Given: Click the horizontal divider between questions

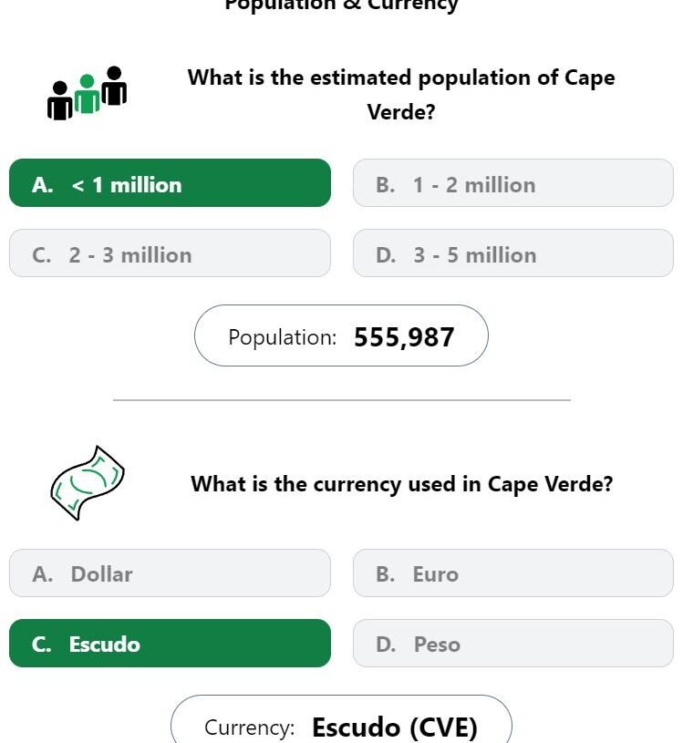Looking at the screenshot, I should pos(342,400).
